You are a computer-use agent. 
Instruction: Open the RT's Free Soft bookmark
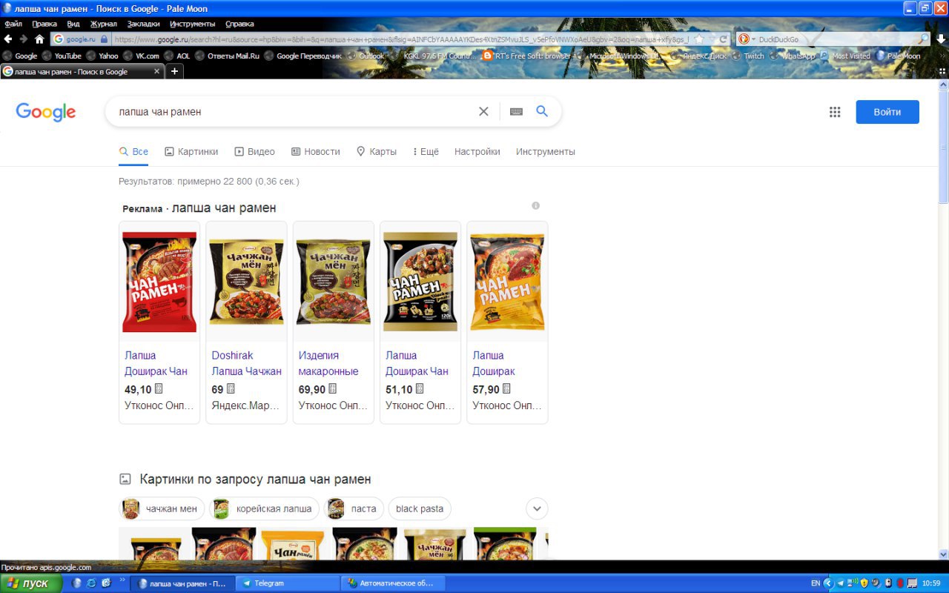[x=526, y=56]
